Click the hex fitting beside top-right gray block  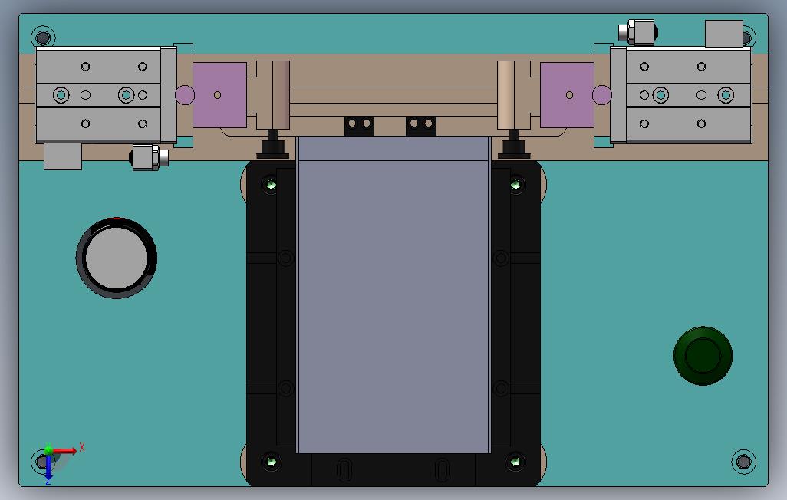tap(638, 32)
